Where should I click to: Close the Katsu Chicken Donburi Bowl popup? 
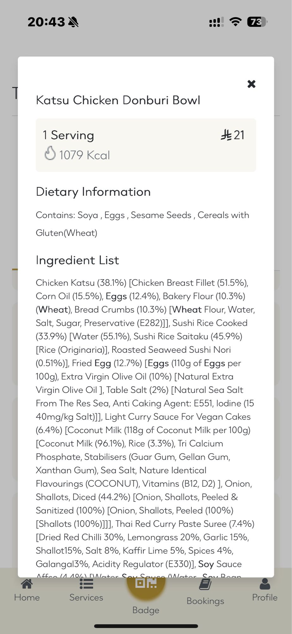[251, 84]
